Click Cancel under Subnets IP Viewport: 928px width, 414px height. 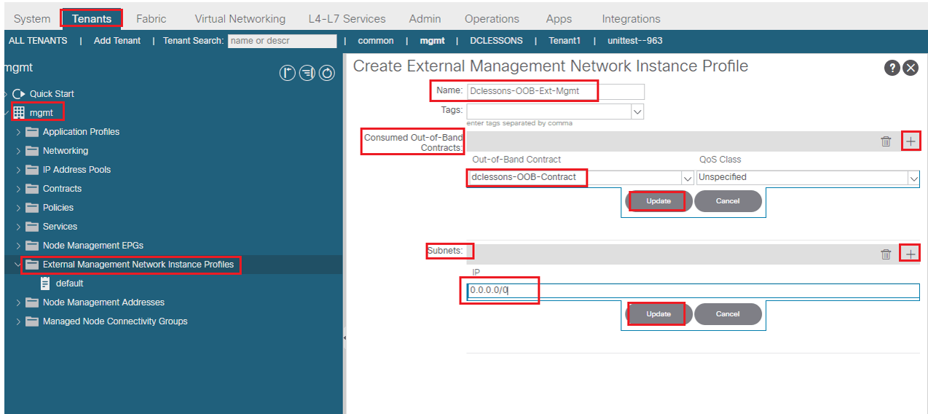728,314
